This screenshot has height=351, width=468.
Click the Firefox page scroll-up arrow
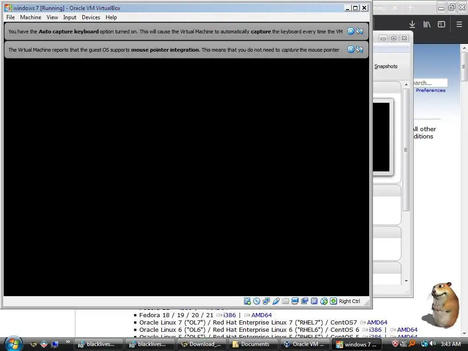(x=464, y=48)
